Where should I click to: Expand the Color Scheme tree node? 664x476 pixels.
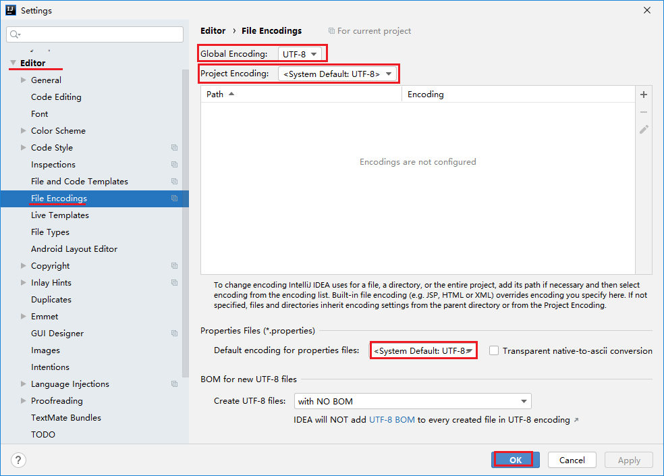point(24,130)
